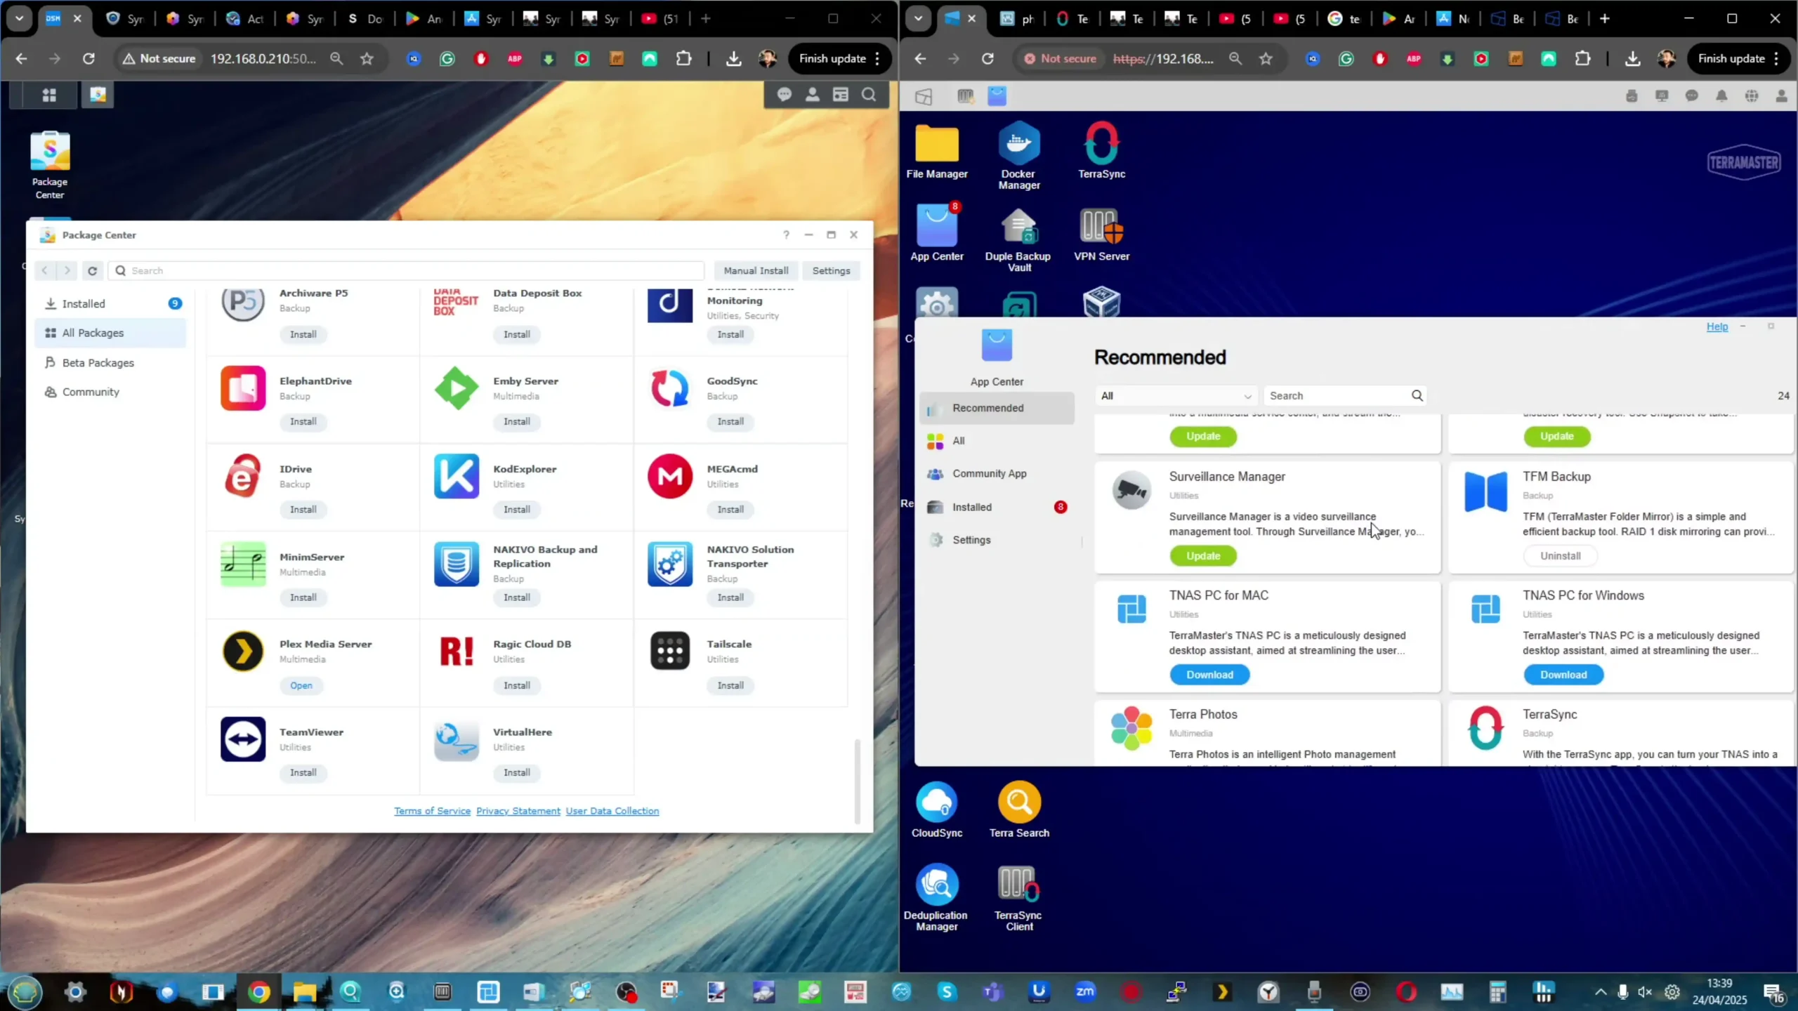Click the KodExplorer package icon

(457, 476)
